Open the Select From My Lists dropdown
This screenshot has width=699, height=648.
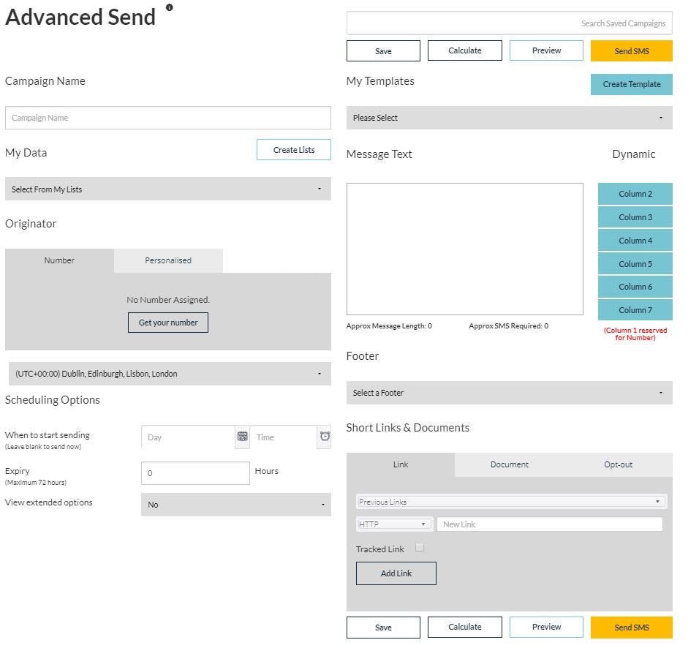tap(168, 189)
